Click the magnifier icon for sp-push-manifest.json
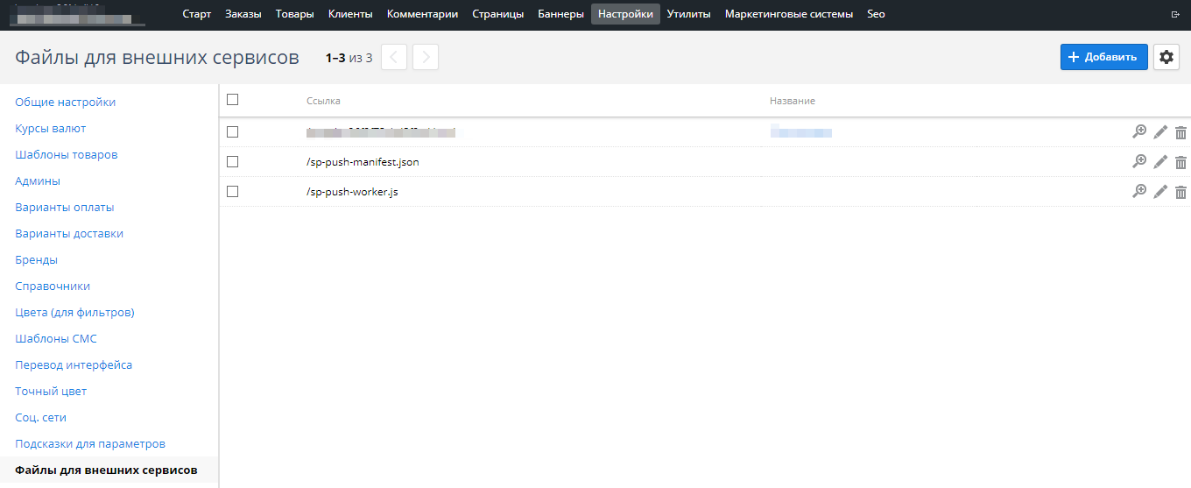The image size is (1191, 488). (x=1139, y=161)
